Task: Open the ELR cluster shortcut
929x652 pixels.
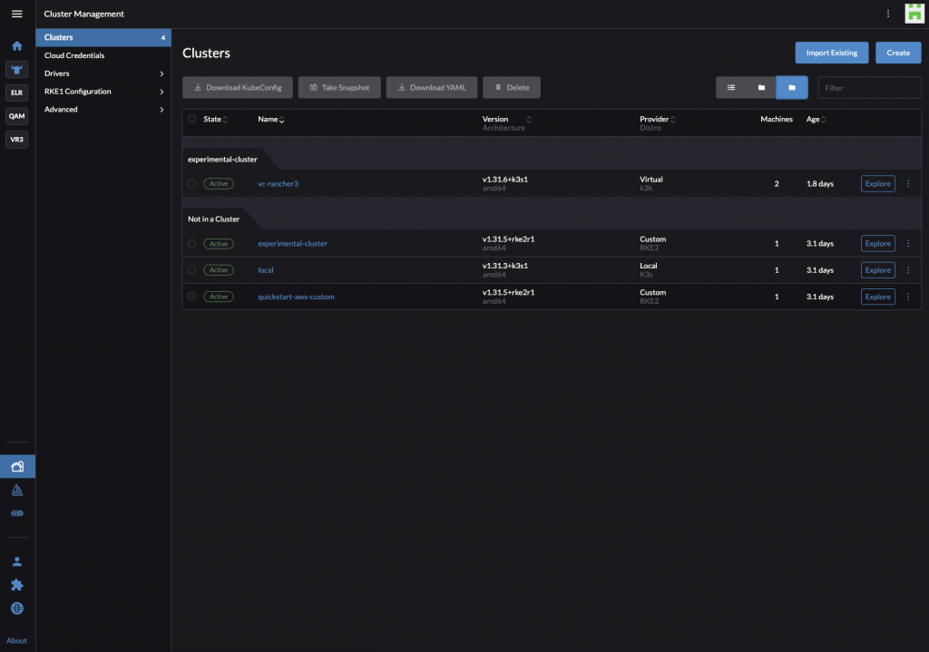Action: [x=16, y=92]
